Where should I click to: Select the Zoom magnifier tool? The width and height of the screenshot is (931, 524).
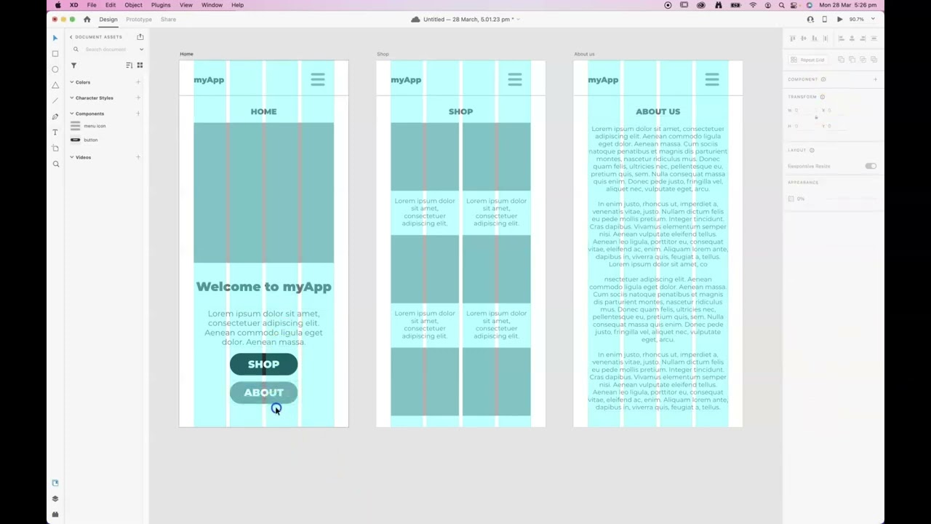[x=55, y=164]
